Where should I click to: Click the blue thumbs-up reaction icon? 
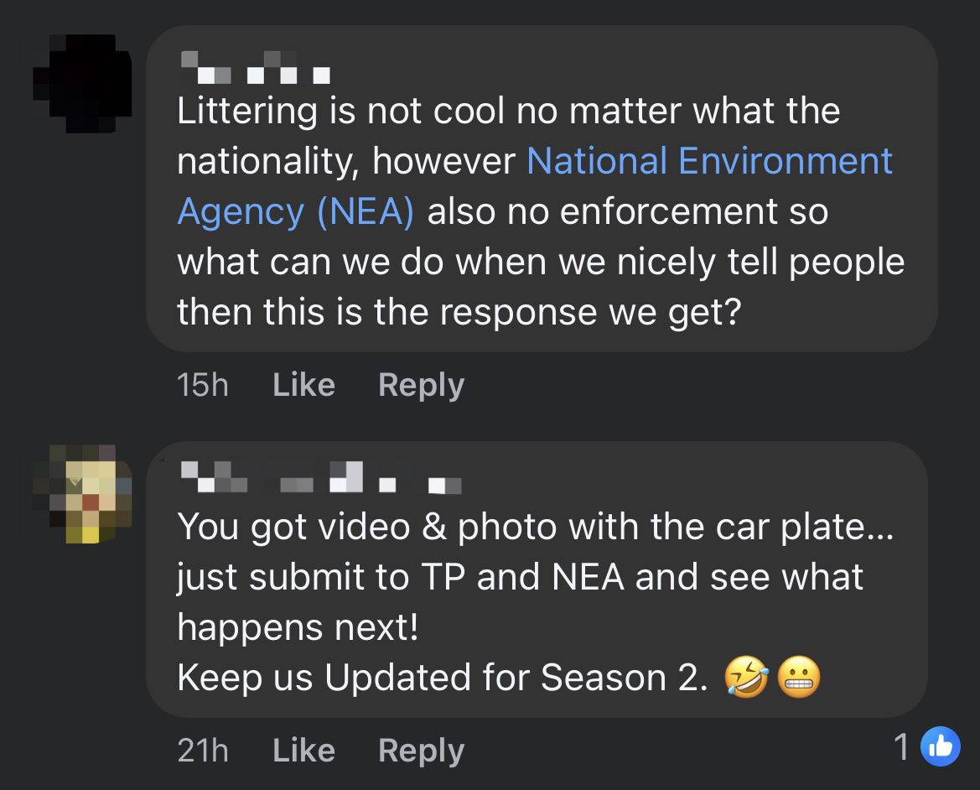point(940,747)
